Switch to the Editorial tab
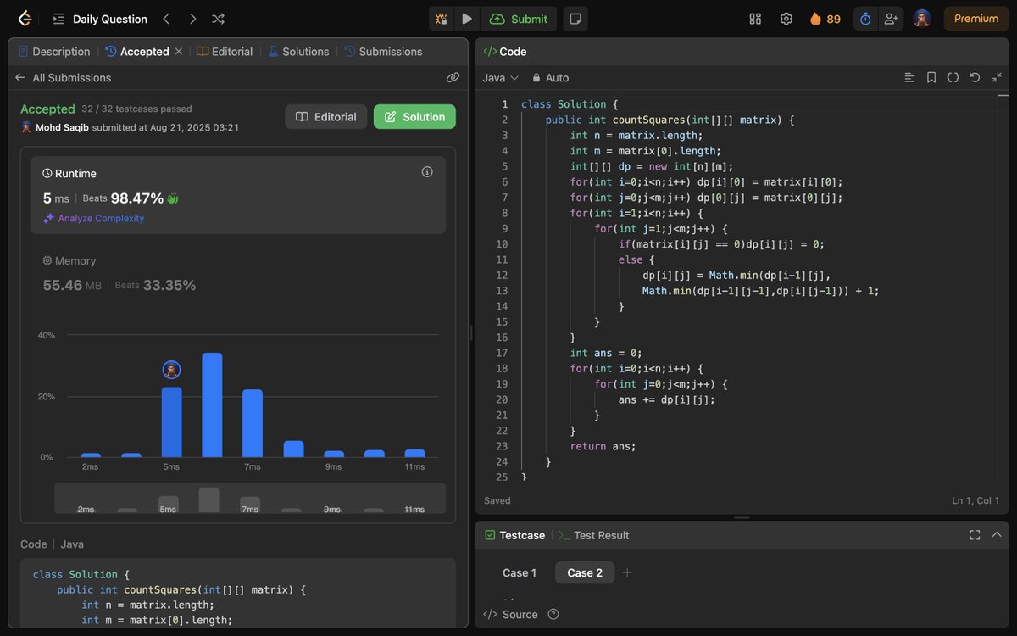Image resolution: width=1017 pixels, height=636 pixels. coord(225,52)
